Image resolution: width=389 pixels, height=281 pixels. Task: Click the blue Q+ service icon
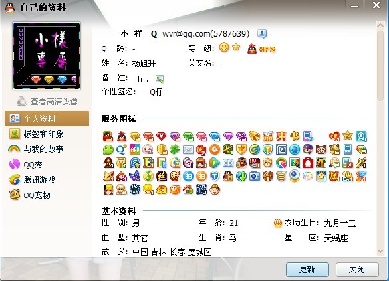(122, 149)
